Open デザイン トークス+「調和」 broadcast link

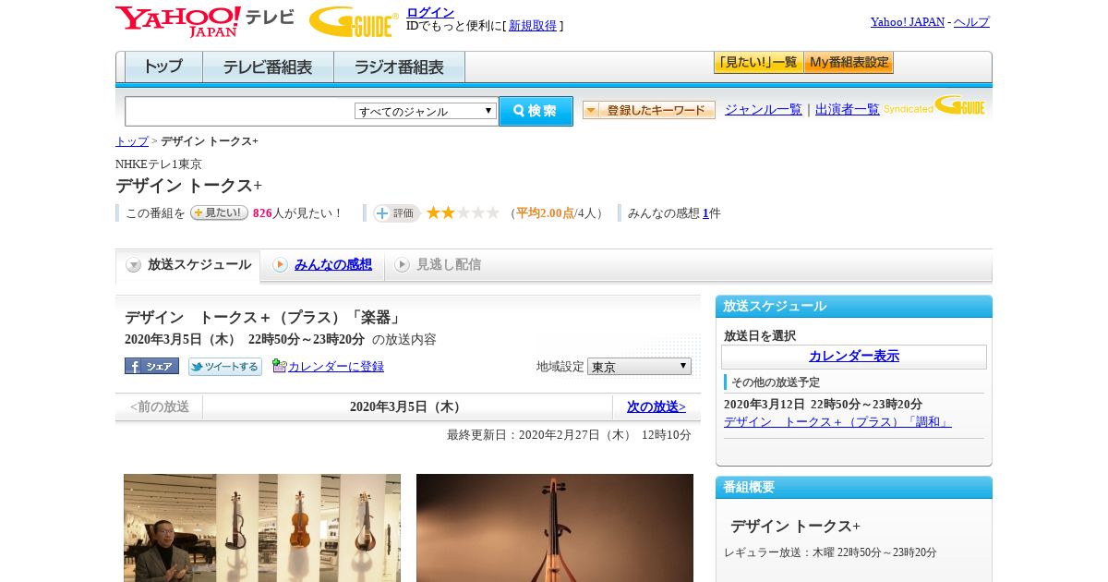coord(837,421)
